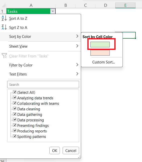This screenshot has width=142, height=162.
Task: Select row 1 header
Action: click(3, 11)
